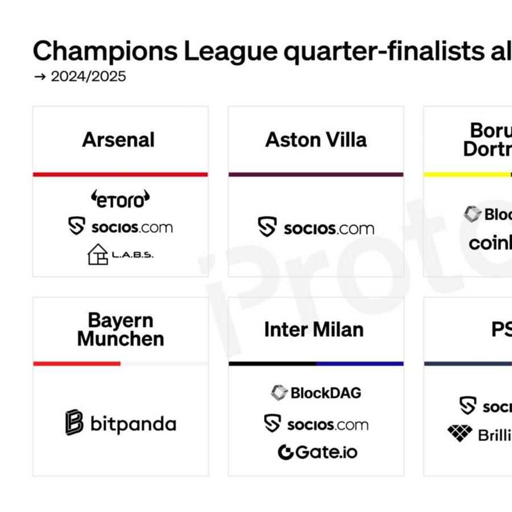This screenshot has width=512, height=512.
Task: Click the eToro logo under Arsenal
Action: (120, 199)
